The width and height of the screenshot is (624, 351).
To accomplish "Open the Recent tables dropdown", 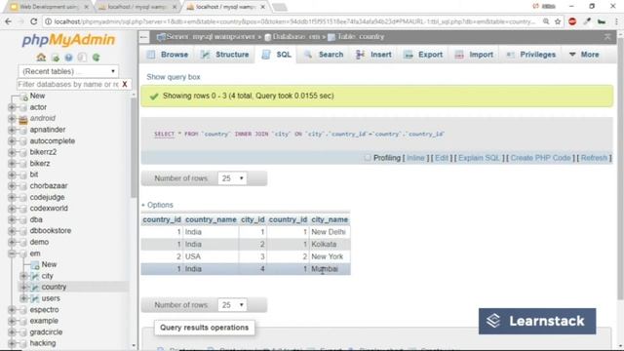I will point(68,71).
